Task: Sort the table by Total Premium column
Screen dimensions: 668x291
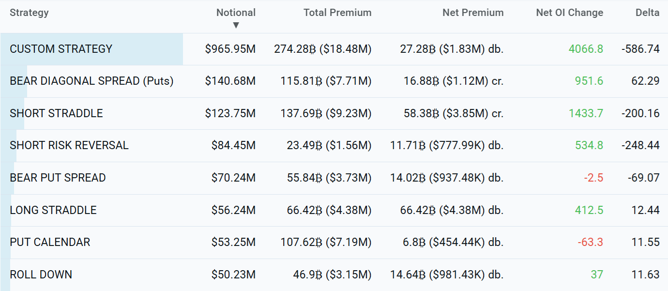Action: [x=337, y=13]
